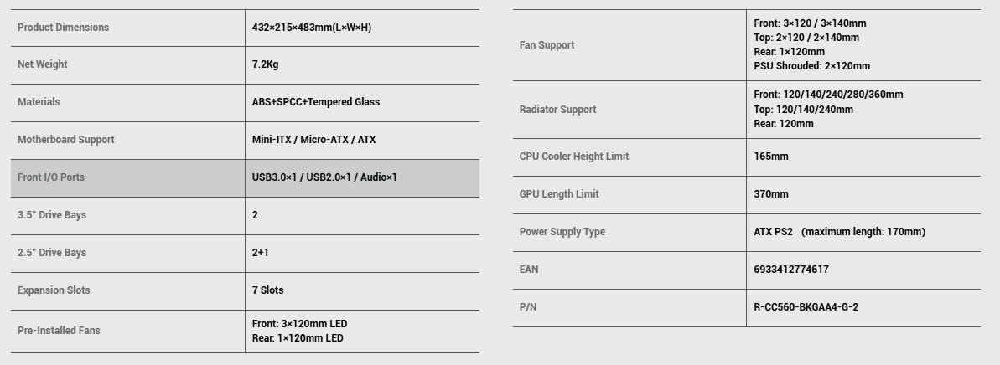Viewport: 1000px width, 365px height.
Task: Select the Mini-ITX / Micro-ATX / ATX text
Action: (313, 140)
